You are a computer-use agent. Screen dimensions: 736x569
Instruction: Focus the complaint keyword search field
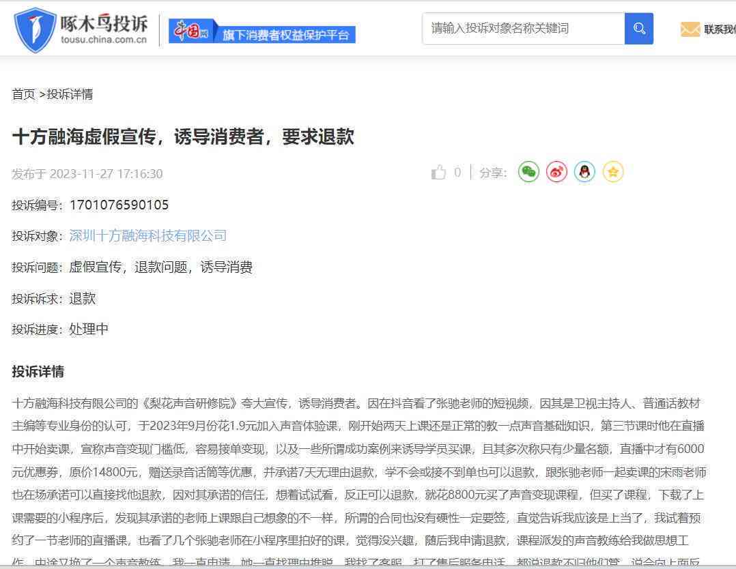point(524,29)
